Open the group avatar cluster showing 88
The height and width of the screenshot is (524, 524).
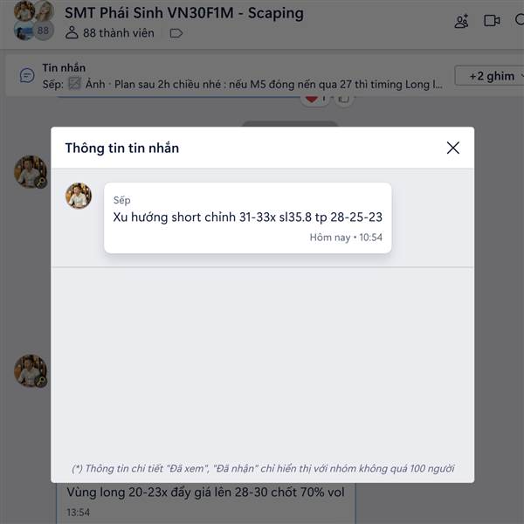pos(34,20)
